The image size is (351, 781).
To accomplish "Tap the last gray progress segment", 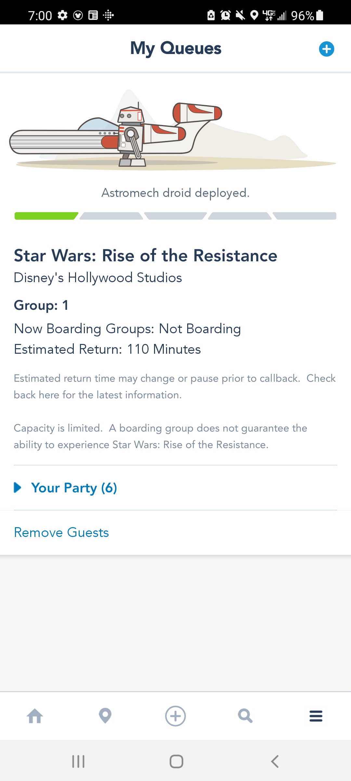I will (x=305, y=216).
